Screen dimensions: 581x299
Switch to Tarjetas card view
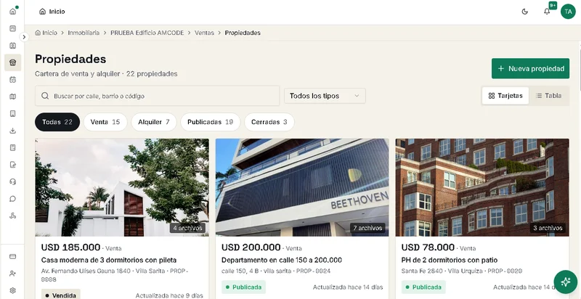(x=505, y=96)
